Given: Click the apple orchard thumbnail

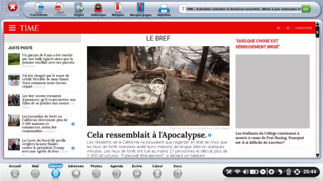Looking at the screenshot, I should tap(14, 59).
